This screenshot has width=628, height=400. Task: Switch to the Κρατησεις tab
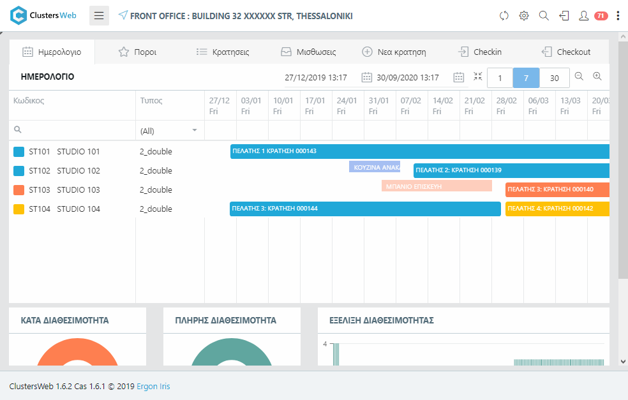(222, 52)
